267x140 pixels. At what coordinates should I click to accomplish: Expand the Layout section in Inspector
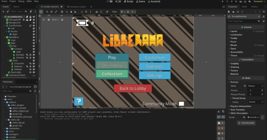(x=234, y=31)
